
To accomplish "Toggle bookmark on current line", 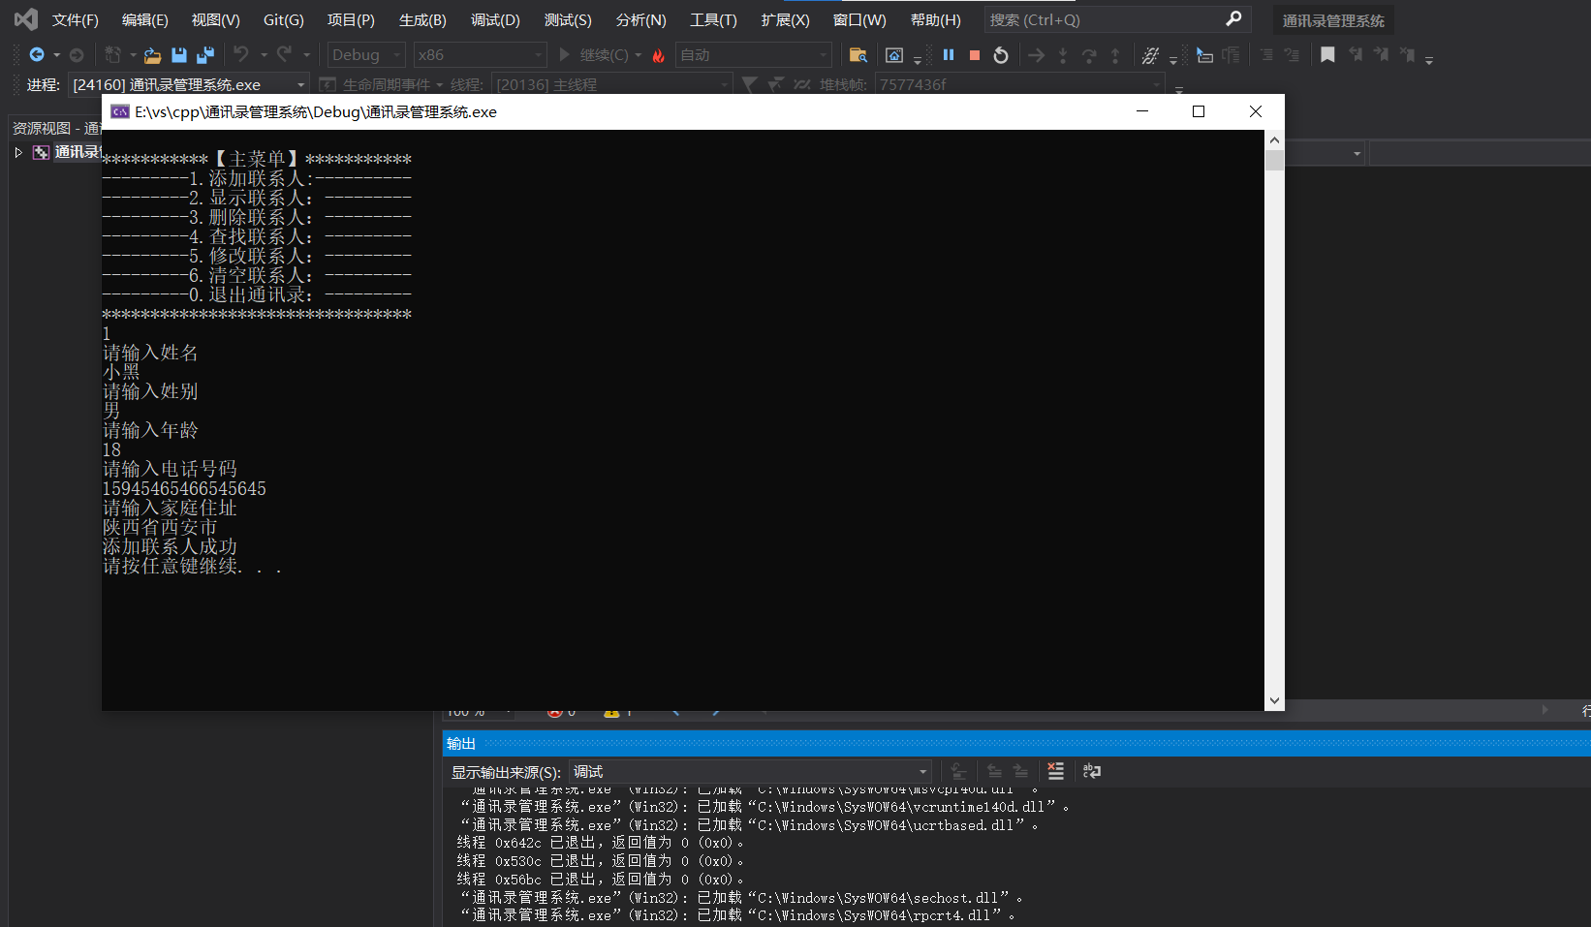I will pos(1327,55).
